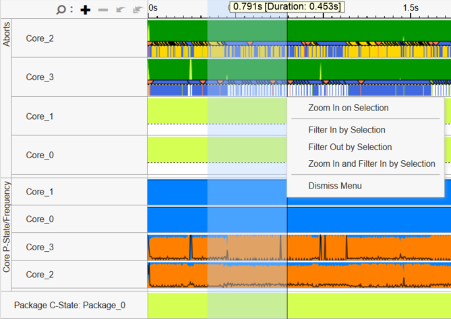The image size is (451, 319).
Task: Select Package C-State: Package_0 row label
Action: [x=69, y=305]
